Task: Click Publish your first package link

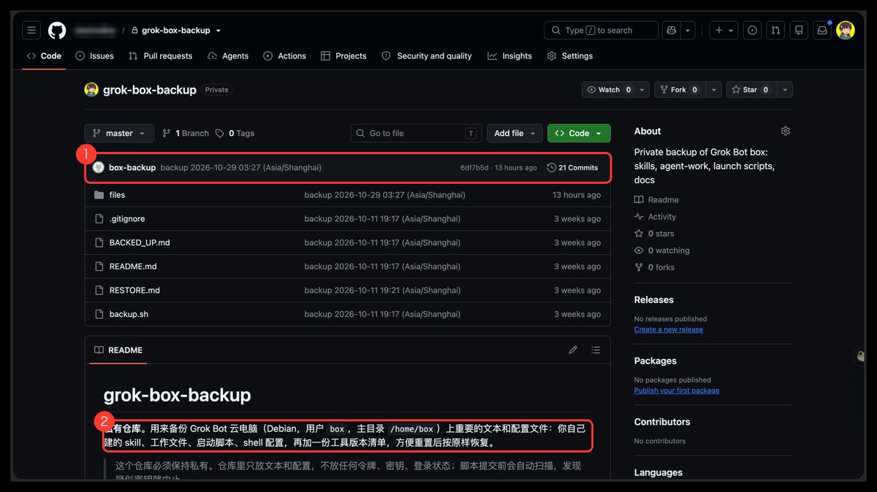Action: [x=677, y=391]
